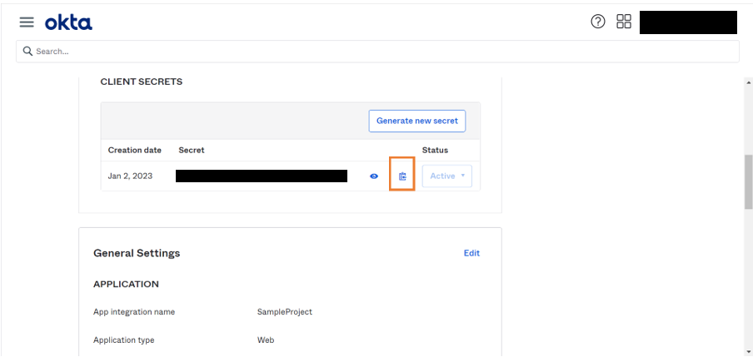Reveal the secret with the eye icon
Image resolution: width=753 pixels, height=357 pixels.
pos(374,176)
